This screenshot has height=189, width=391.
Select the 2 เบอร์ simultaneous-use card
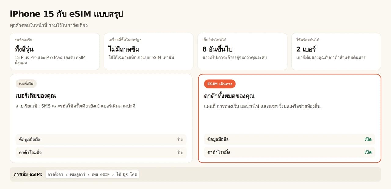[336, 51]
